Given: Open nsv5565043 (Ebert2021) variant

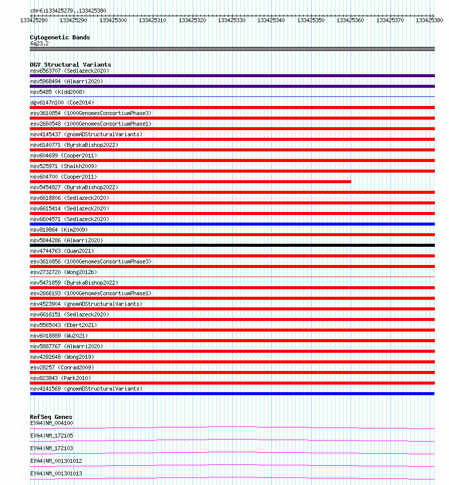Looking at the screenshot, I should pyautogui.click(x=64, y=325).
